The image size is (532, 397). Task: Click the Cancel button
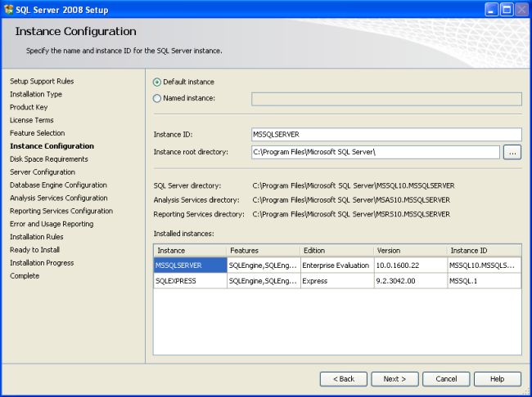click(446, 379)
